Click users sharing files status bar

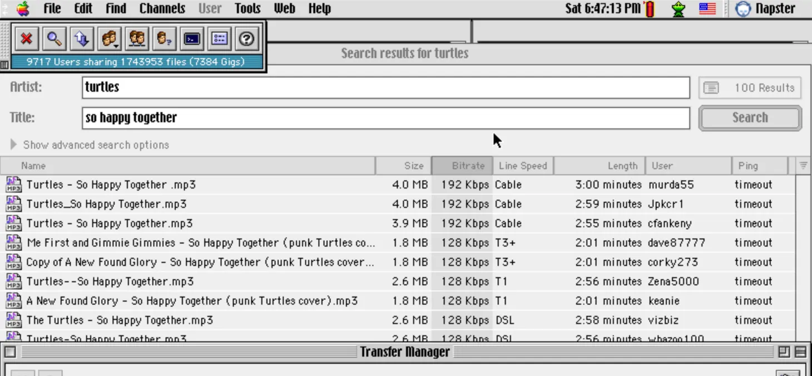(136, 62)
